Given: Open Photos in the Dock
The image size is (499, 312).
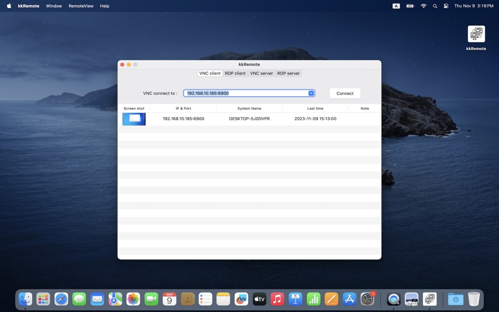Looking at the screenshot, I should click(x=133, y=299).
